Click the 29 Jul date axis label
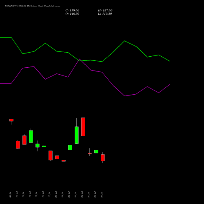Image resolution: width=204 pixels, height=204 pixels. click(102, 195)
